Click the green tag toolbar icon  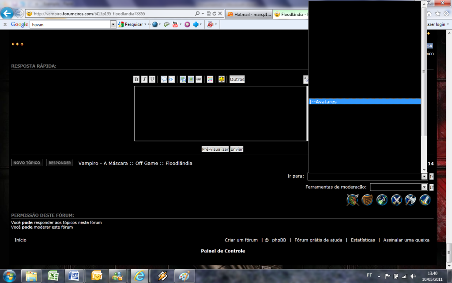pos(166,25)
